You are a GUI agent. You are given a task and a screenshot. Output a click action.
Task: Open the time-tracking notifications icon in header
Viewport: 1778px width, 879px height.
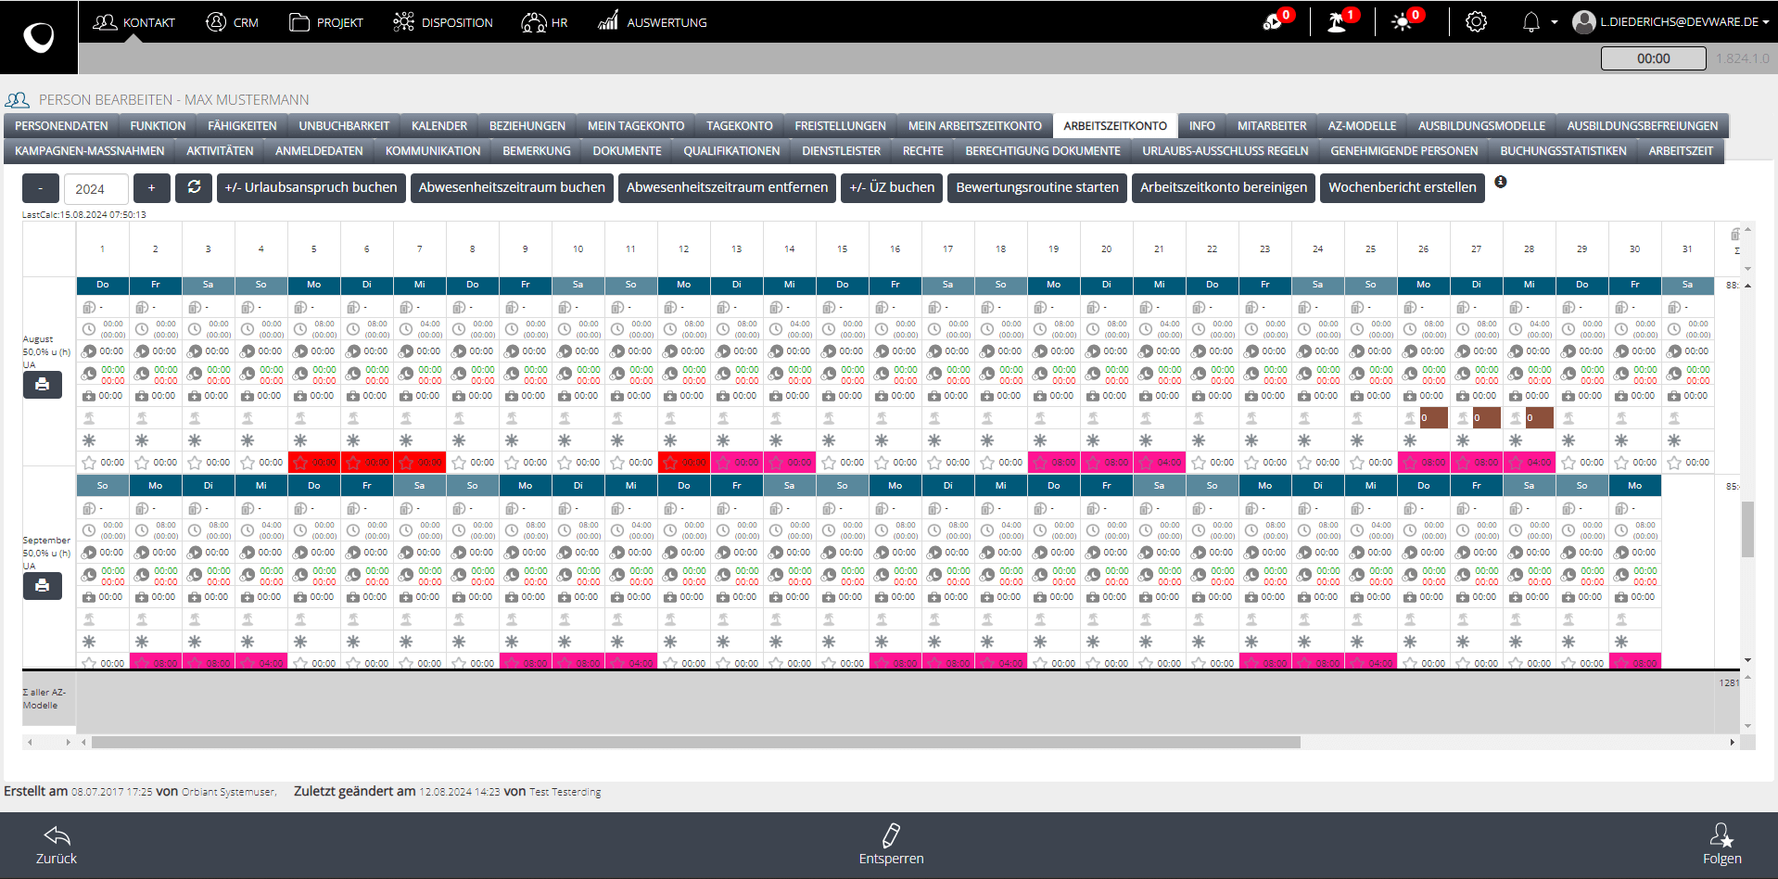1273,21
